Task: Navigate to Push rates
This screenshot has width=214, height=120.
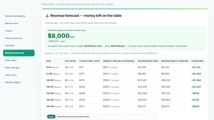Action: pyautogui.click(x=11, y=60)
